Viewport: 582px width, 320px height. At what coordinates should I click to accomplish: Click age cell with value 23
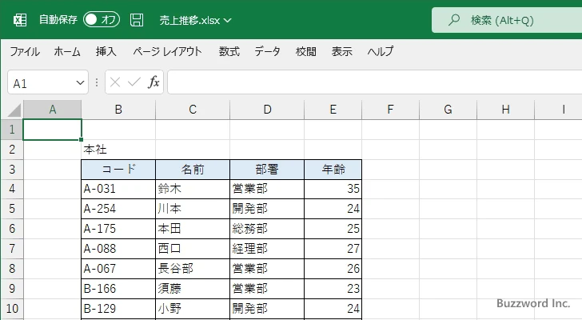(x=333, y=289)
